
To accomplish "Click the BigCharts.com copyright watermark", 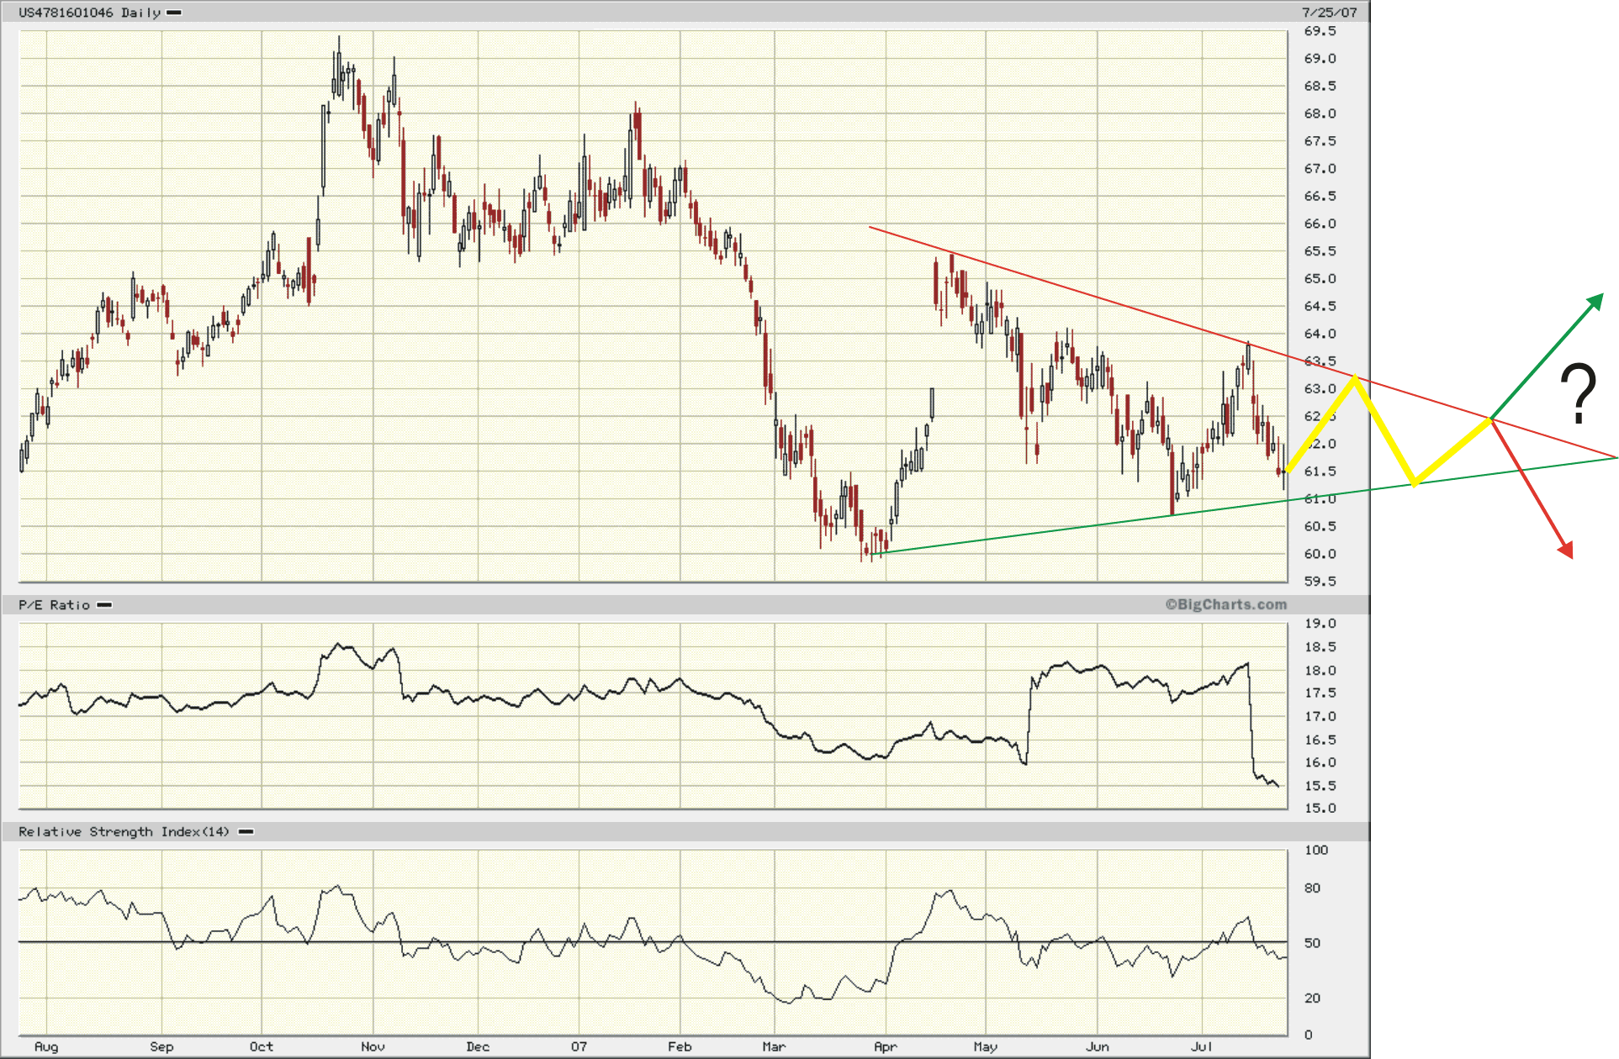I will pyautogui.click(x=1225, y=604).
